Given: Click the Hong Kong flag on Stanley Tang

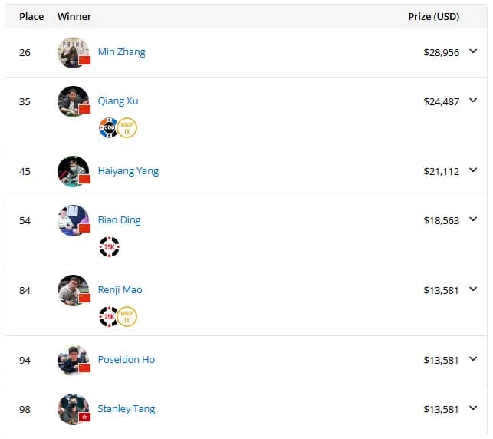Looking at the screenshot, I should point(84,417).
